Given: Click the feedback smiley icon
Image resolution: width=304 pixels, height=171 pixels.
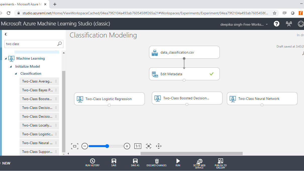Looking at the screenshot, I should point(301,24).
